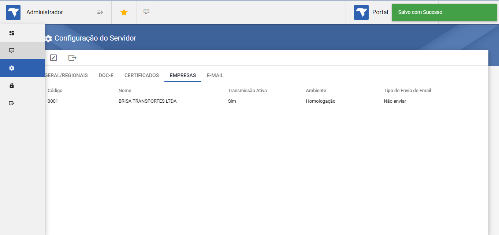The image size is (499, 235).
Task: Switch to the DOC-E tab
Action: click(x=106, y=76)
